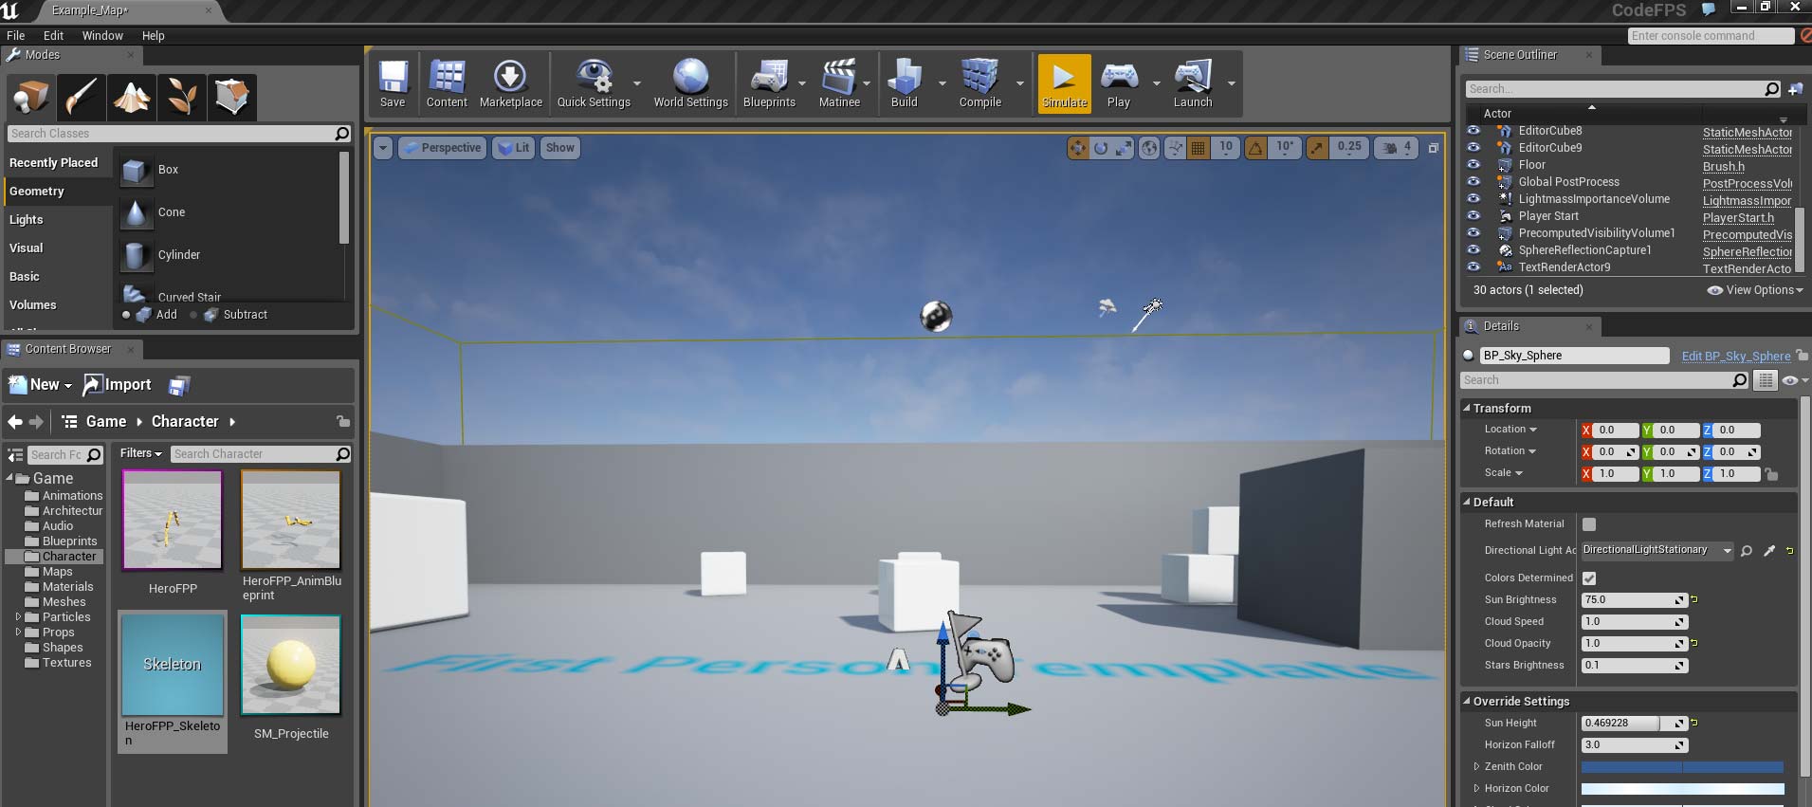Viewport: 1812px width, 807px height.
Task: Save the current level
Action: pos(393,84)
